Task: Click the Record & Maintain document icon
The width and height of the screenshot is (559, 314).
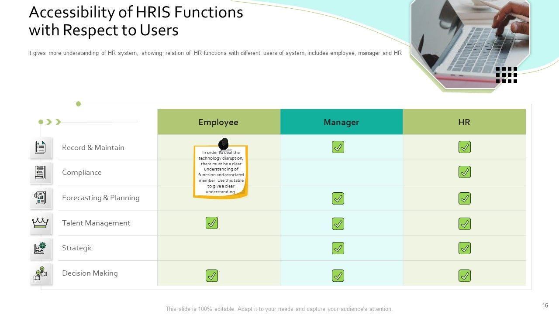Action: [x=41, y=147]
